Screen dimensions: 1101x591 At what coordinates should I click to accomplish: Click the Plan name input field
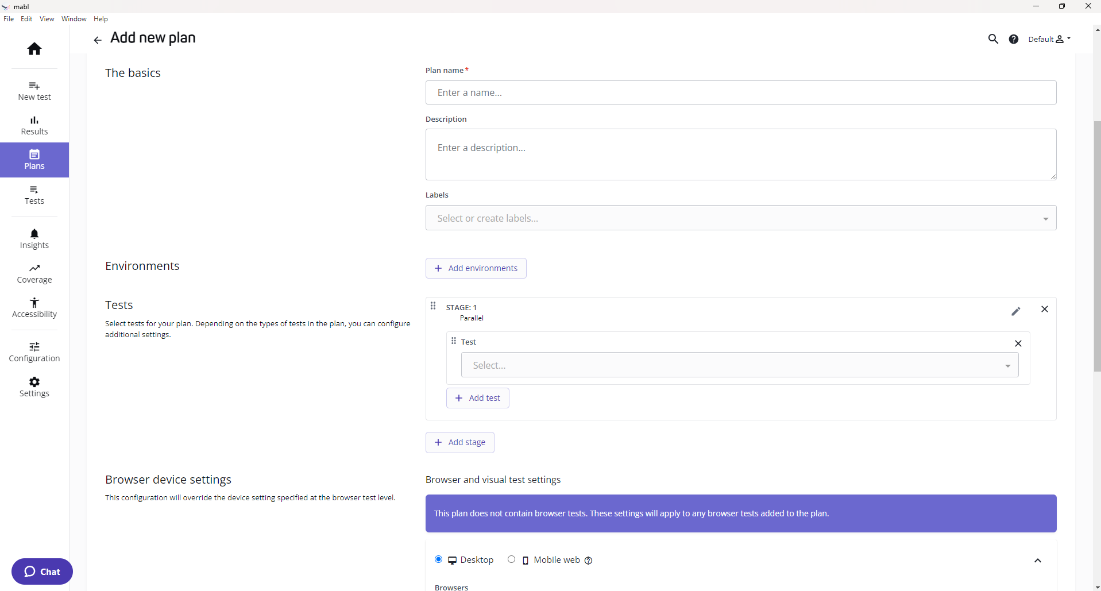[x=740, y=92]
